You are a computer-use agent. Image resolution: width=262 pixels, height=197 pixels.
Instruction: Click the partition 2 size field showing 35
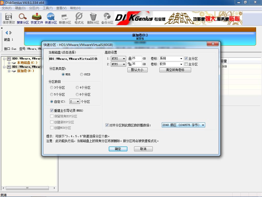coord(137,64)
